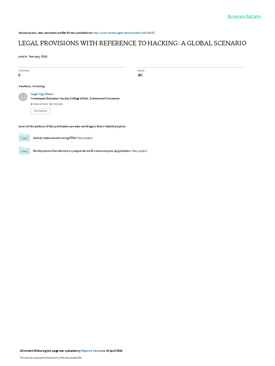Viewport: 275px width, 366px height.
Task: Open Sagar Vijay Pawar author link
Action: 42,94
